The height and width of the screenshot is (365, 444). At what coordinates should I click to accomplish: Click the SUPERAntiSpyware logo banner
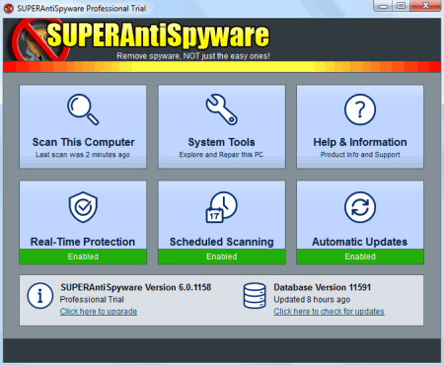(141, 39)
